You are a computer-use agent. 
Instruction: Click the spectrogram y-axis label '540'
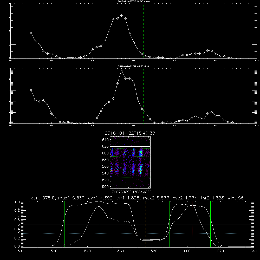(x=106, y=173)
